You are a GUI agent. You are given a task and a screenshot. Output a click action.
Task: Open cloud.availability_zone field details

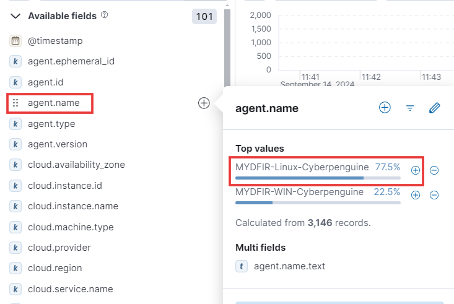[76, 165]
